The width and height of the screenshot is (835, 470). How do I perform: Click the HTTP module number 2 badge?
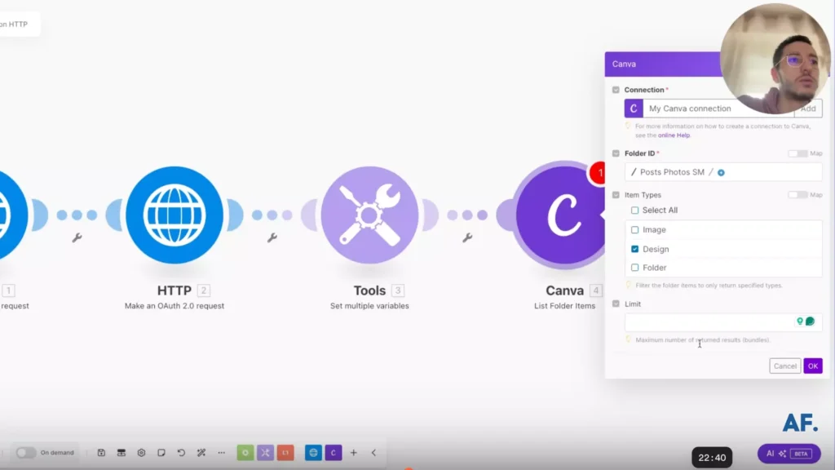pyautogui.click(x=203, y=290)
